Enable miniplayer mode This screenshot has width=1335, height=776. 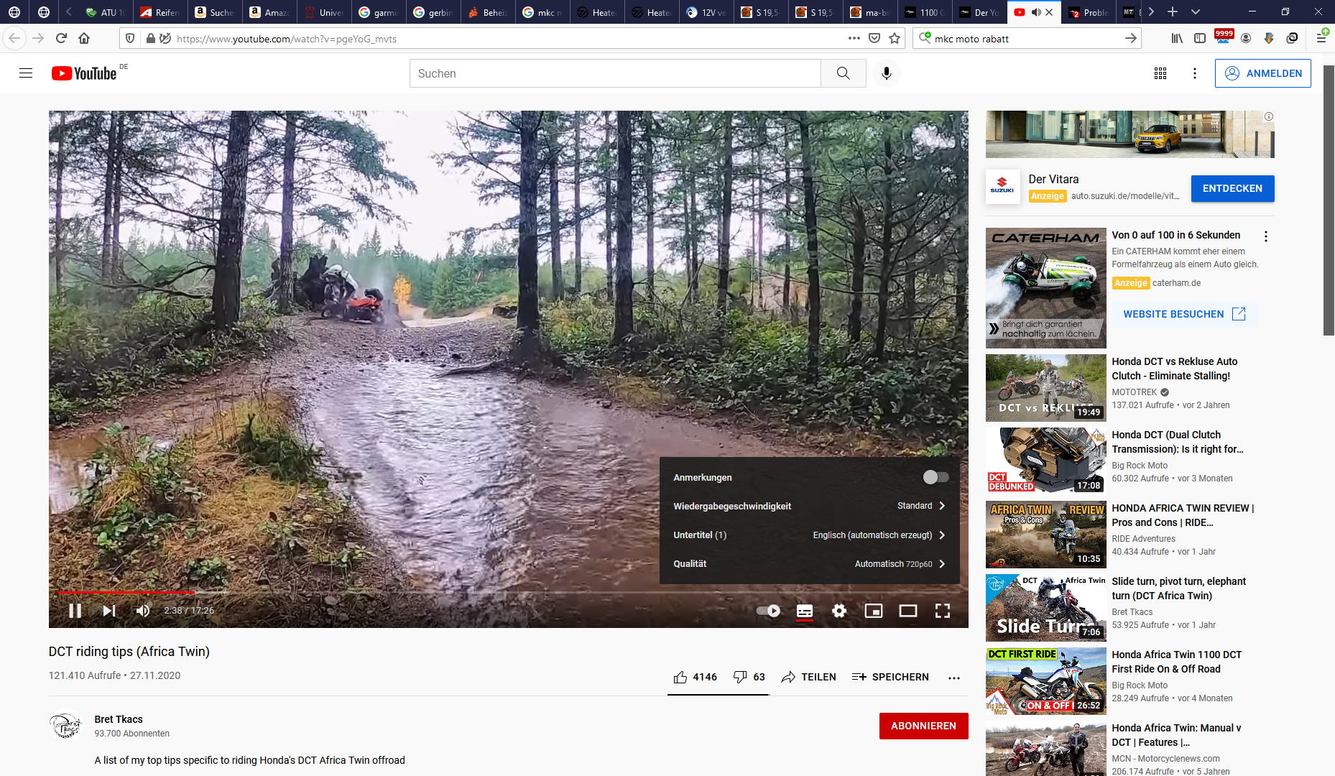(873, 611)
